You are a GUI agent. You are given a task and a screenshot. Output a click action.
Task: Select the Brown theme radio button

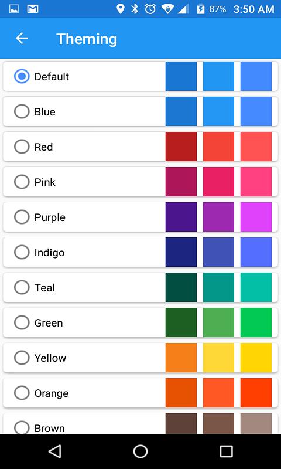coord(22,427)
